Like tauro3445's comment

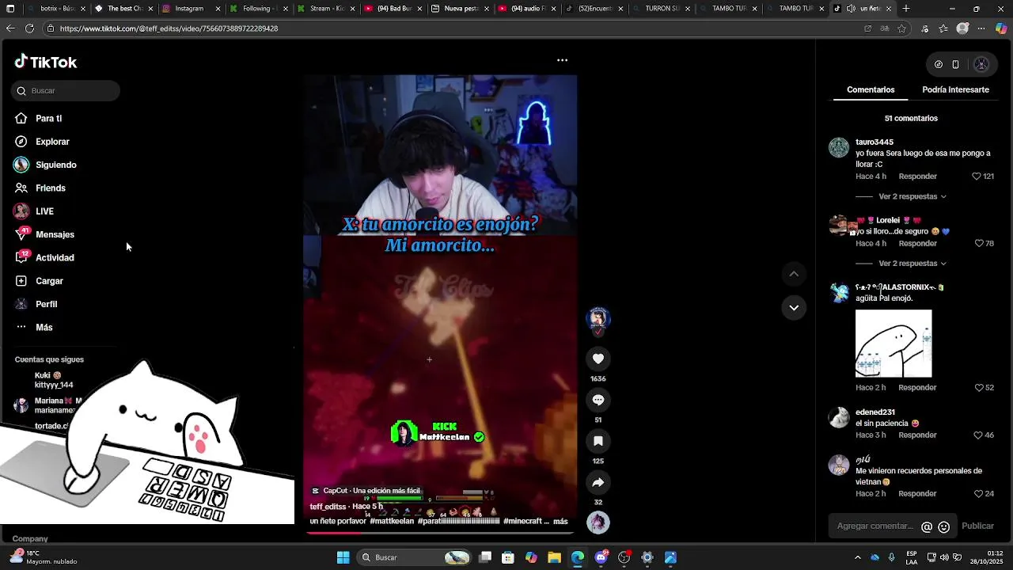pos(977,177)
